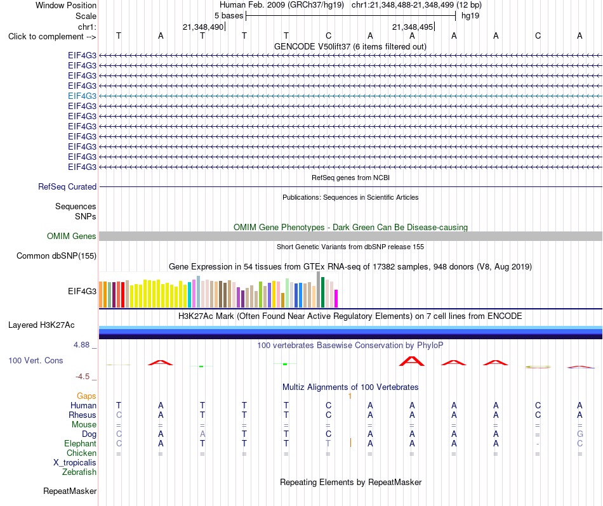Click the orange Gaps label
Image resolution: width=603 pixels, height=506 pixels.
click(x=86, y=396)
